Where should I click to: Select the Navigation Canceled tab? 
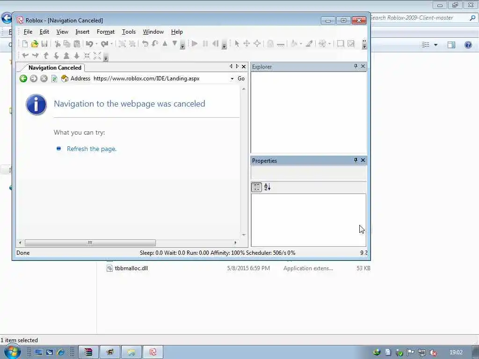tap(55, 68)
